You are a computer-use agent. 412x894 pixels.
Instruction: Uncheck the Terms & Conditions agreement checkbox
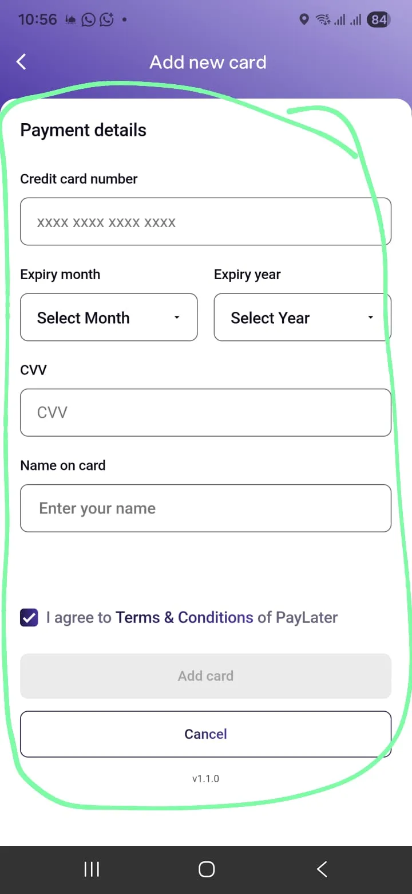pos(29,617)
